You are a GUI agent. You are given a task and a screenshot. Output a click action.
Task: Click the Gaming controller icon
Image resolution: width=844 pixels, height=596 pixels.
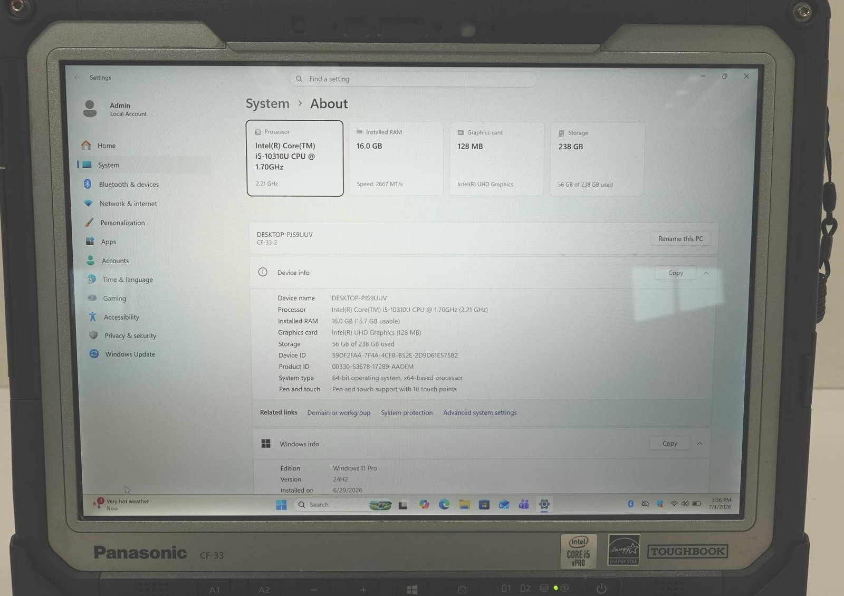click(92, 298)
